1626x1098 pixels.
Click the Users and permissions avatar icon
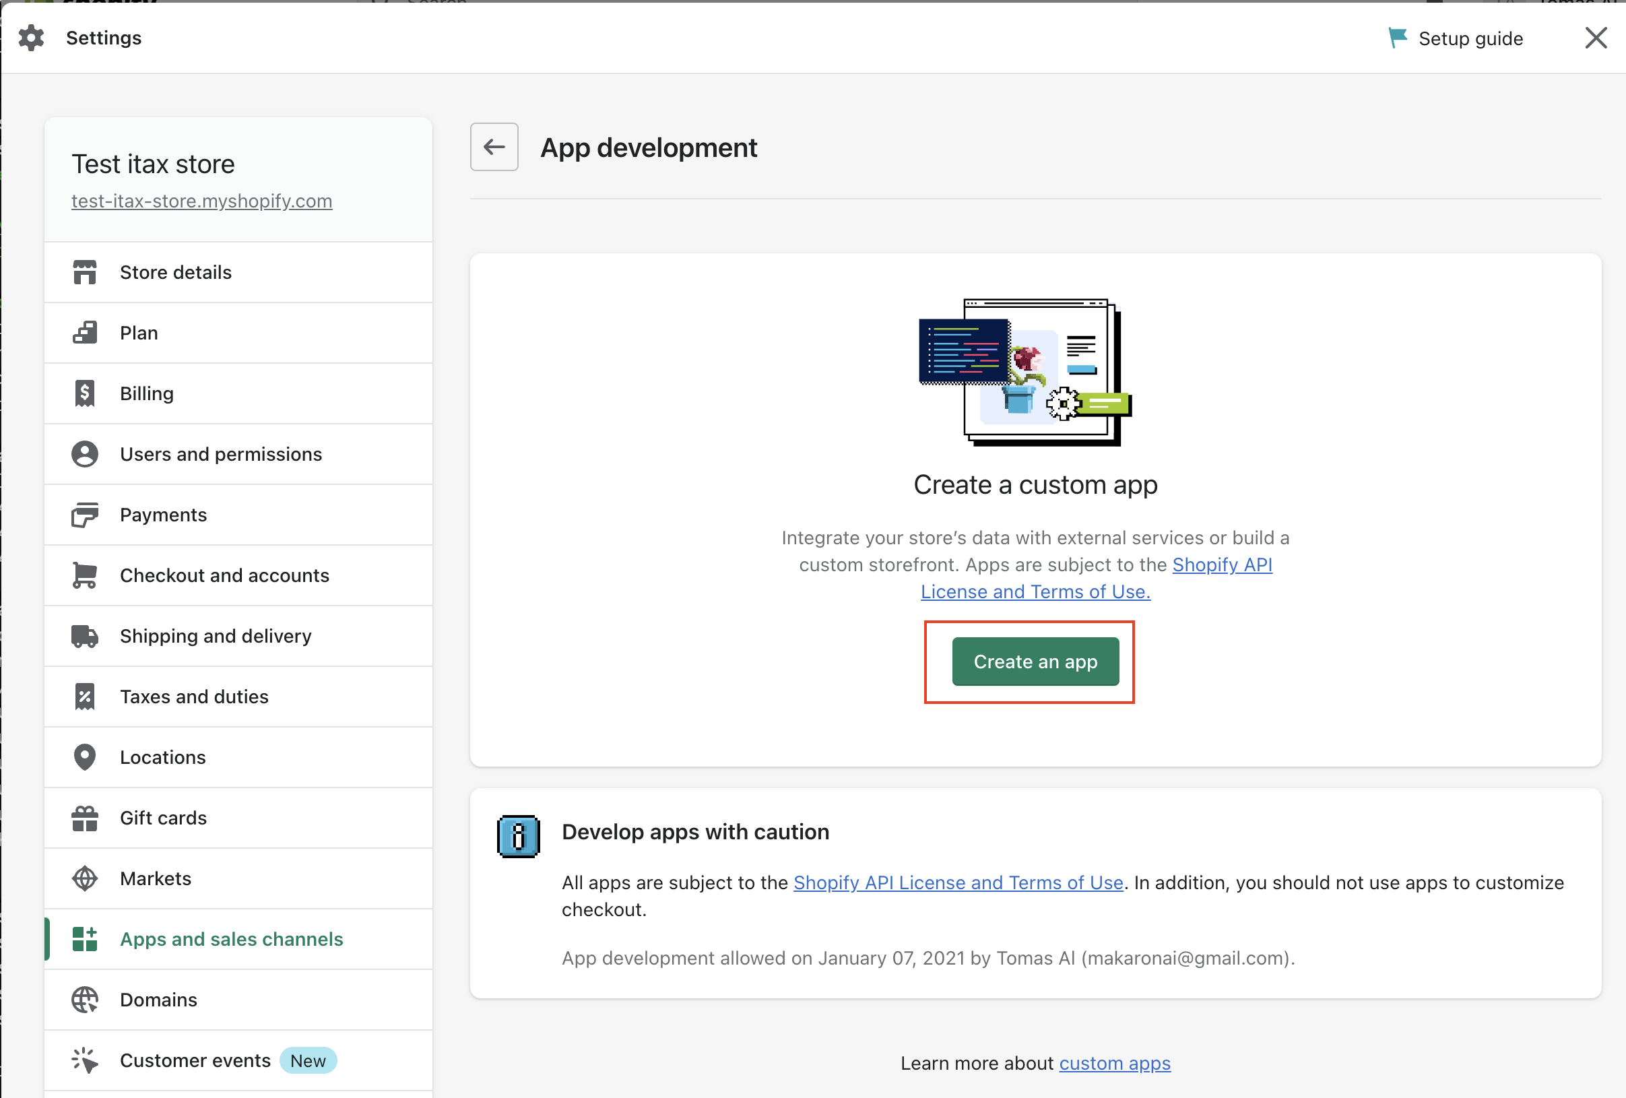85,454
